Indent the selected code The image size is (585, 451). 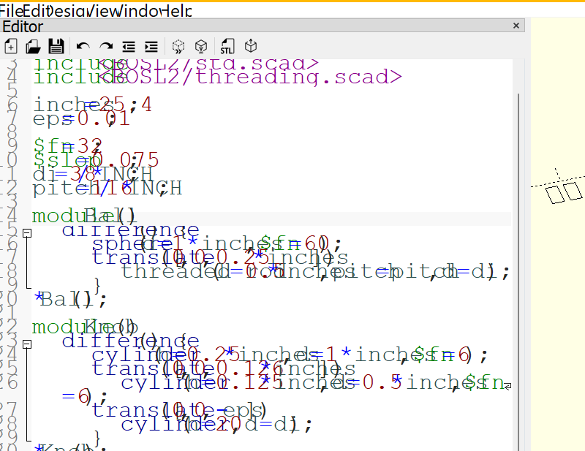(x=151, y=47)
